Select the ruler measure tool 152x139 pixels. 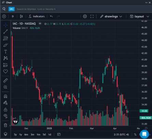[5, 80]
